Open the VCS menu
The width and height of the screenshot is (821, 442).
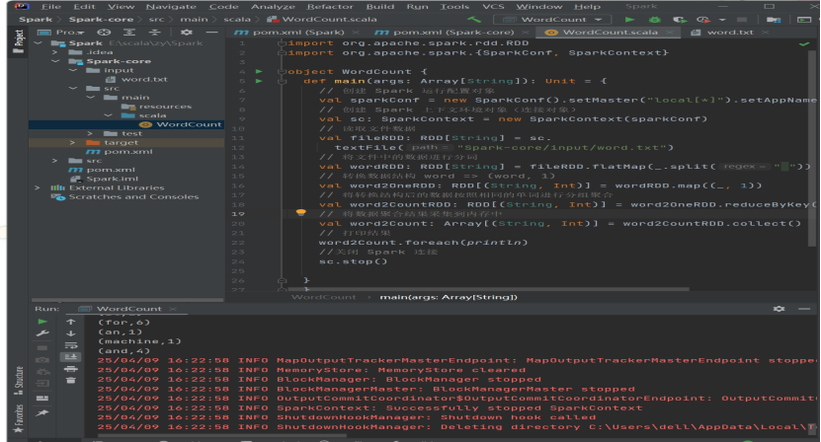[x=493, y=6]
